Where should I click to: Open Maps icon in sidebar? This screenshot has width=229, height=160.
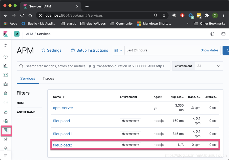[x=6, y=93]
